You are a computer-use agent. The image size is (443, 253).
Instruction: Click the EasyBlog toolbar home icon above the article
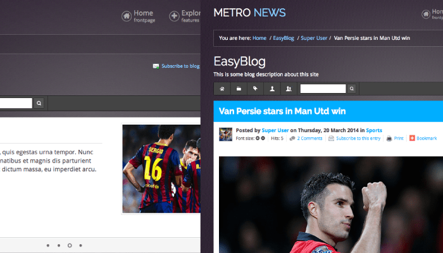tap(222, 89)
